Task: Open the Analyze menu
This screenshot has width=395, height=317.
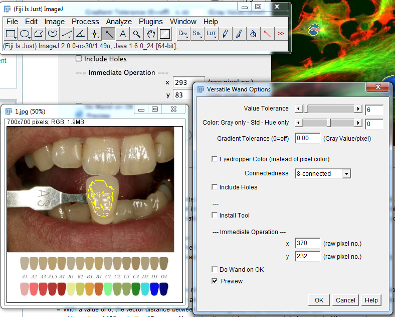Action: [119, 22]
